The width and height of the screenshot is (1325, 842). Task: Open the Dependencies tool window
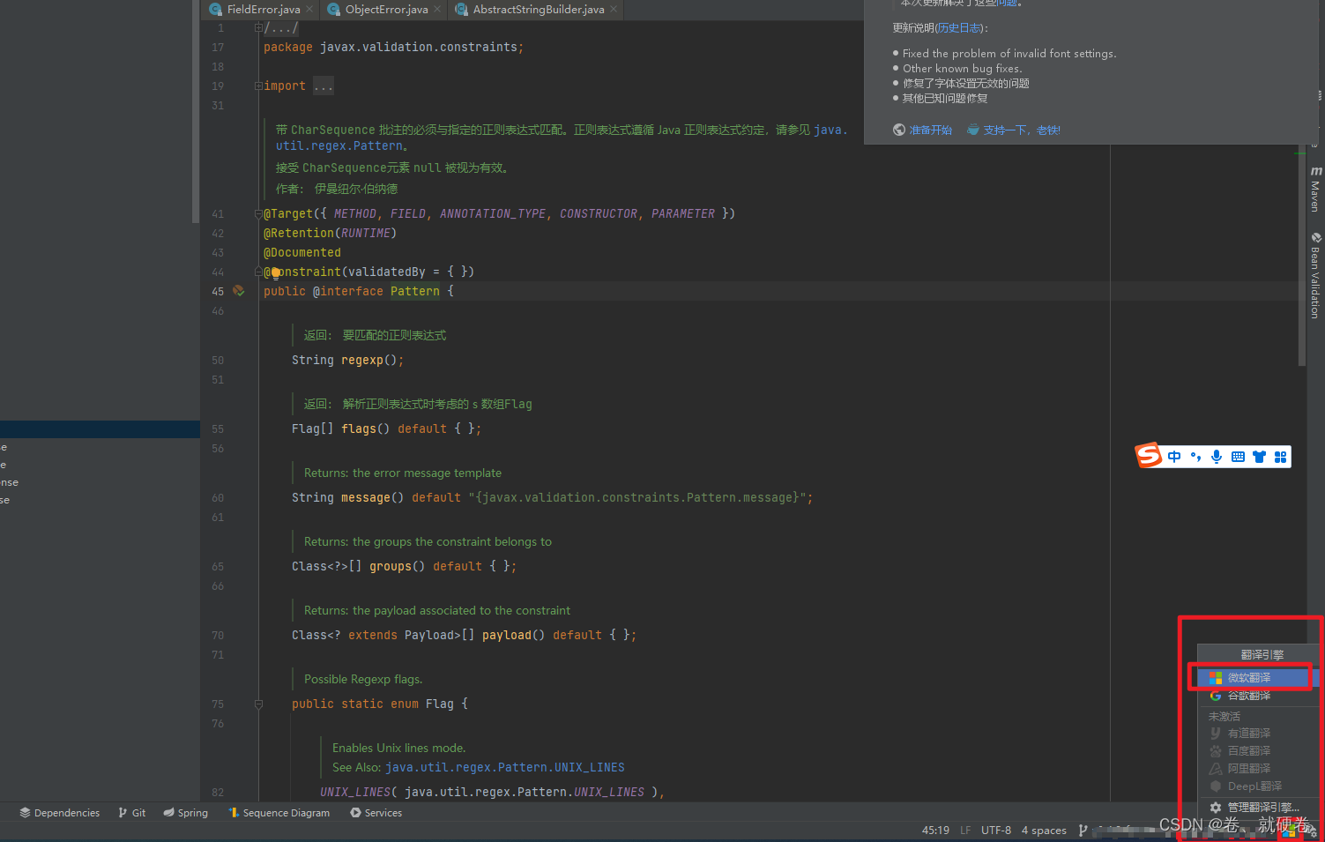59,813
